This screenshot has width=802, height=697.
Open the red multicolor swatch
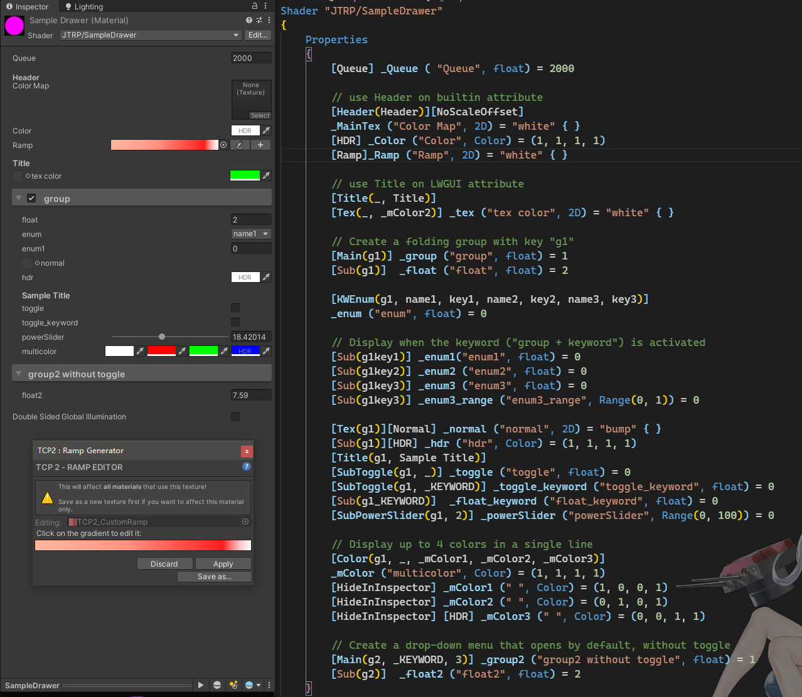[x=161, y=351]
